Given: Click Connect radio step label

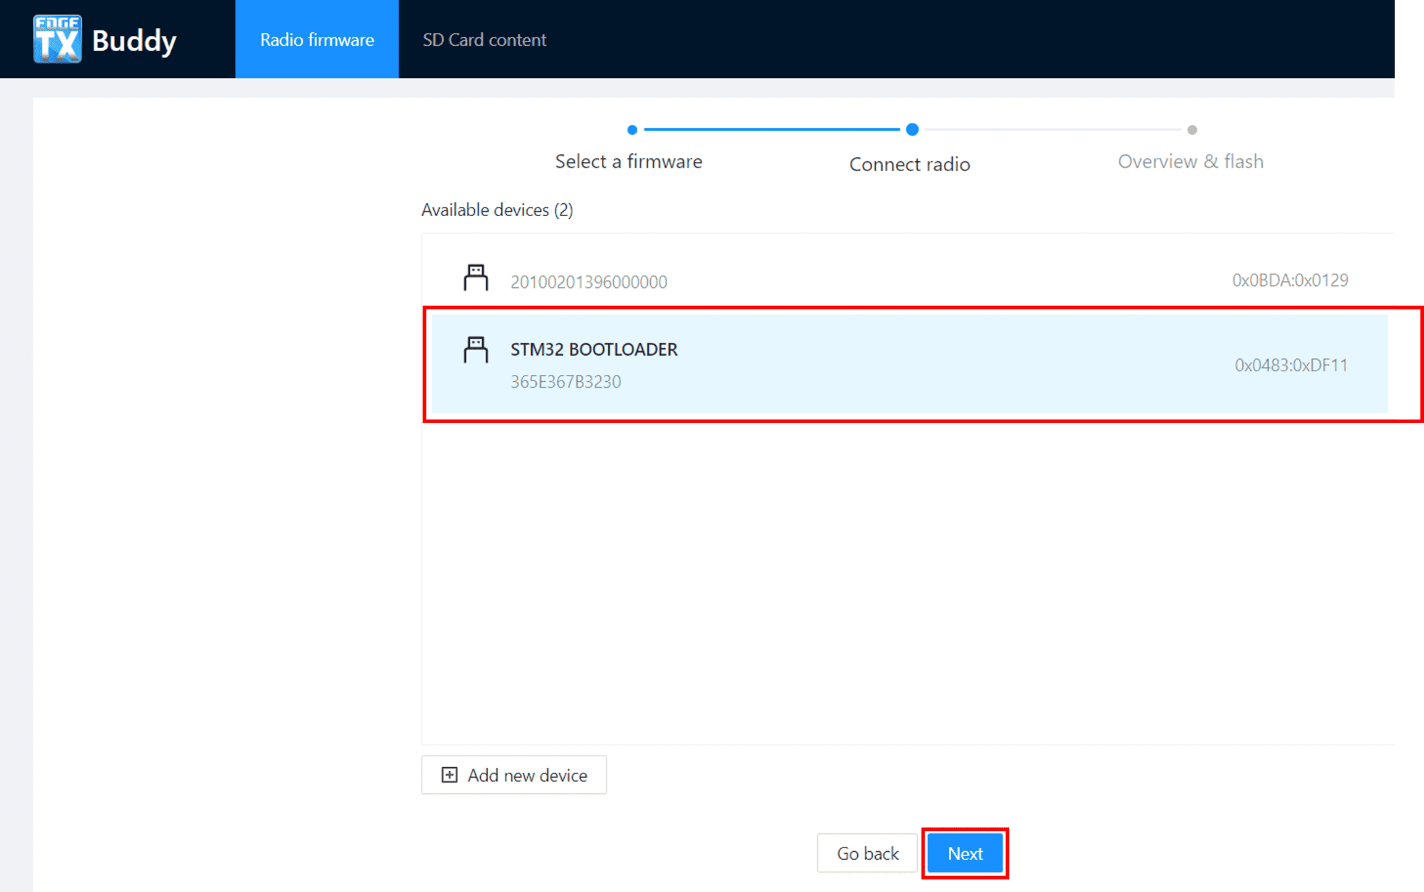Looking at the screenshot, I should [909, 164].
